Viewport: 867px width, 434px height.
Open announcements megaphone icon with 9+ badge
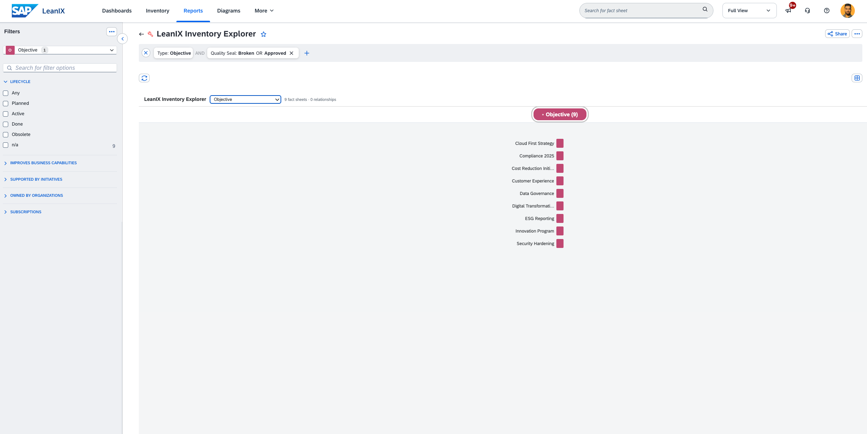pyautogui.click(x=788, y=10)
